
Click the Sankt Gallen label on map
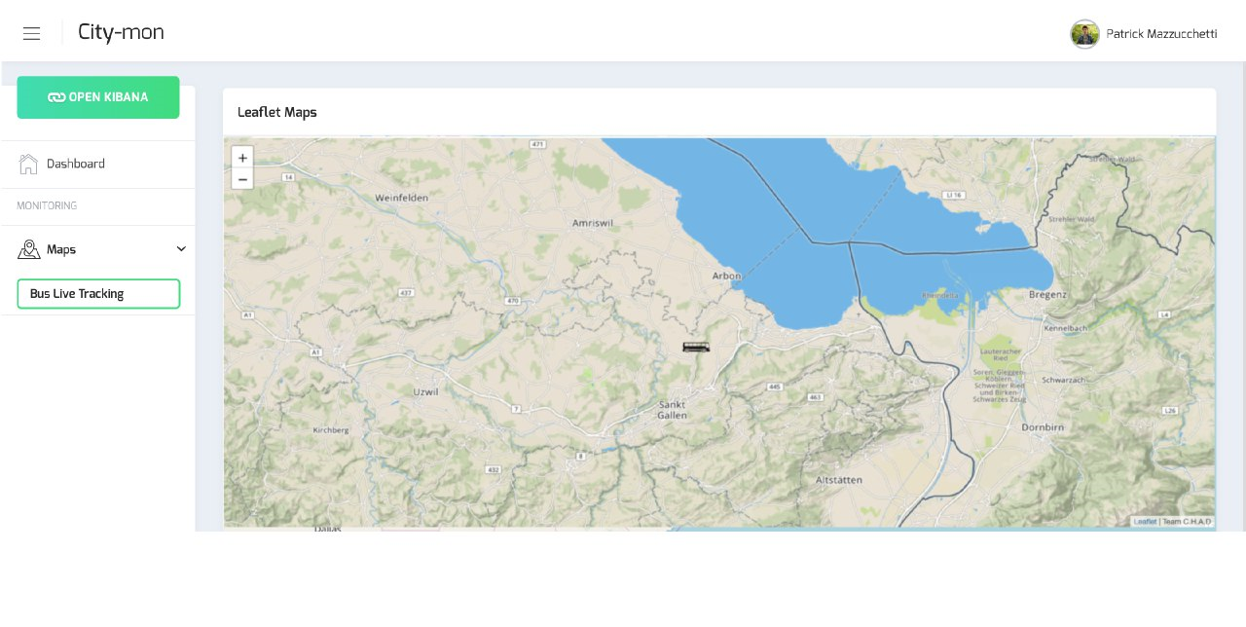[x=673, y=410]
